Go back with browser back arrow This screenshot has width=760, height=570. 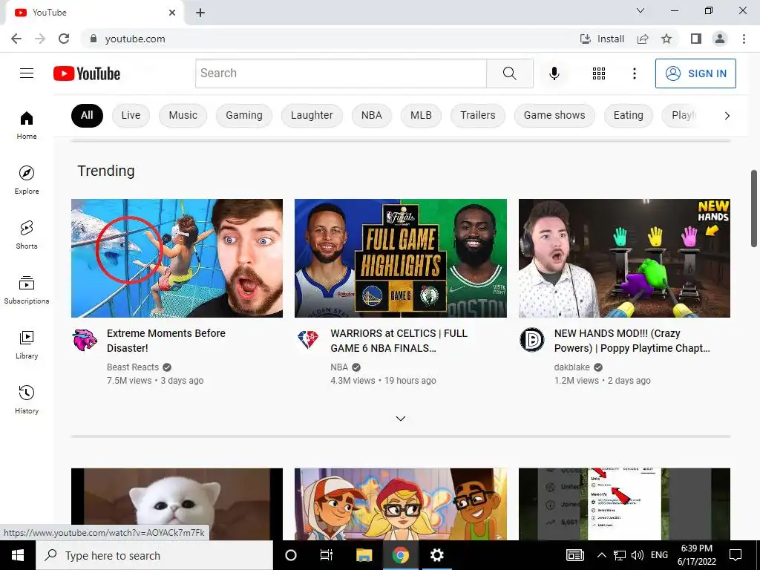click(x=16, y=39)
